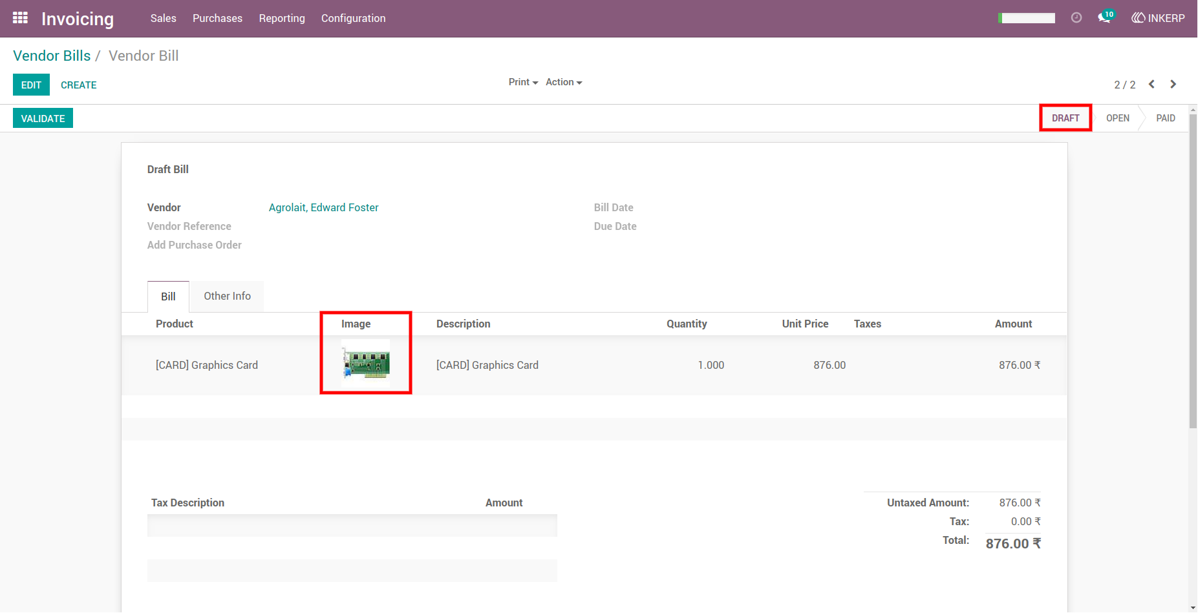The image size is (1198, 613).
Task: Click the Quantity column header
Action: pyautogui.click(x=687, y=324)
